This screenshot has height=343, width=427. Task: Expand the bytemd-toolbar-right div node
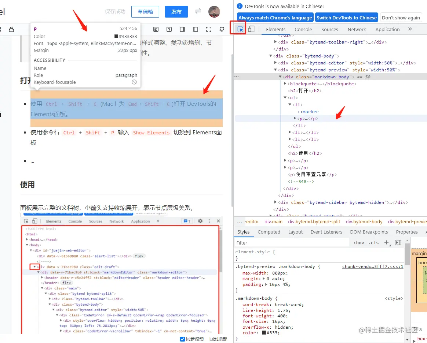[275, 42]
